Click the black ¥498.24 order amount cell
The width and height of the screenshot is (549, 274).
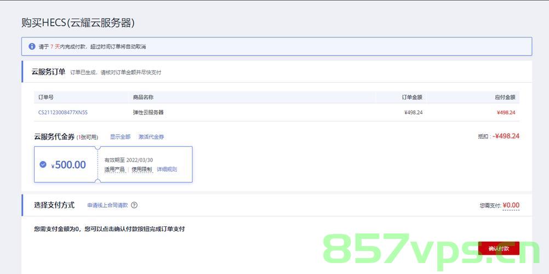413,112
